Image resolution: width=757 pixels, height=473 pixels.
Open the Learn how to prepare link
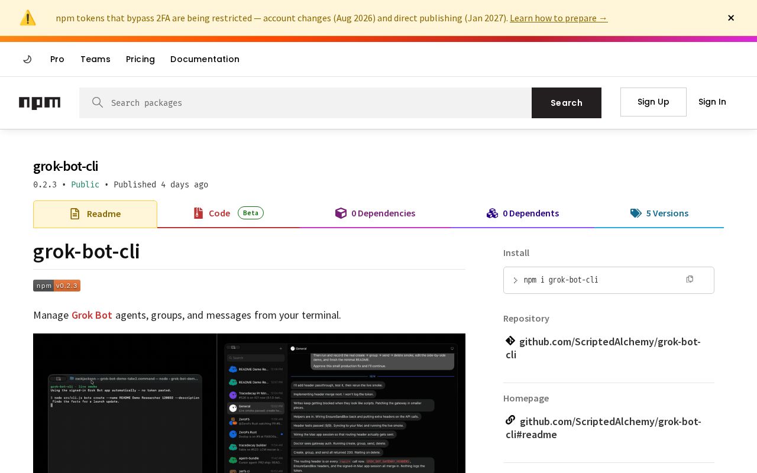point(558,18)
